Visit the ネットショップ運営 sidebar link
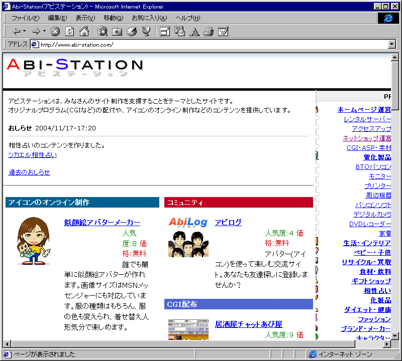 click(367, 138)
